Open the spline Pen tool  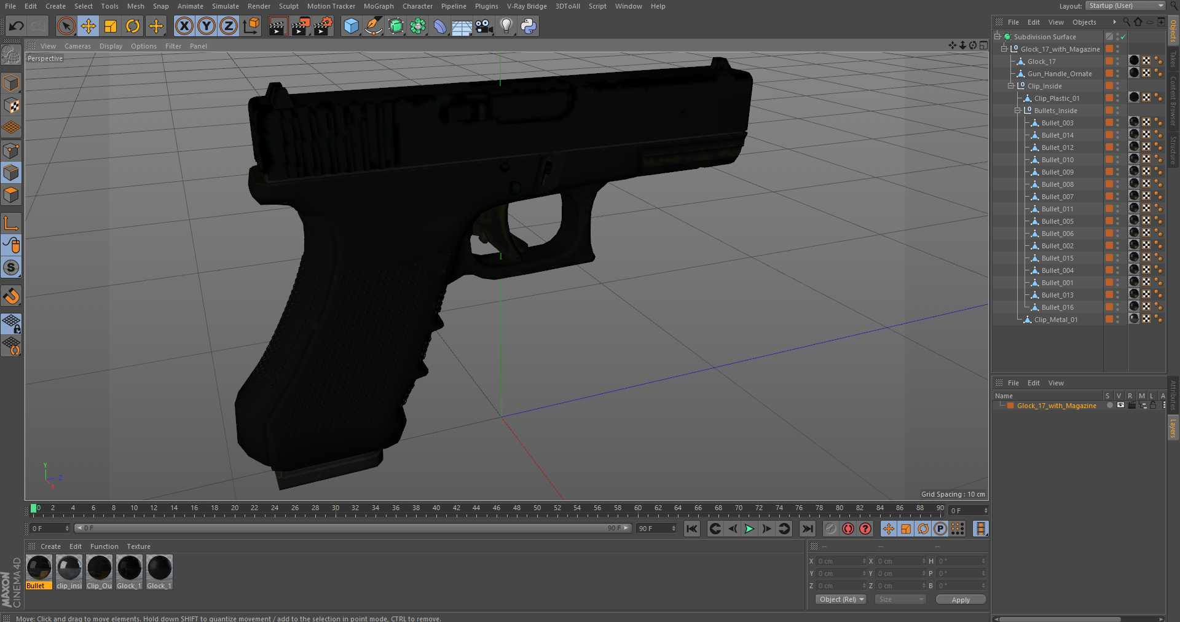[373, 26]
